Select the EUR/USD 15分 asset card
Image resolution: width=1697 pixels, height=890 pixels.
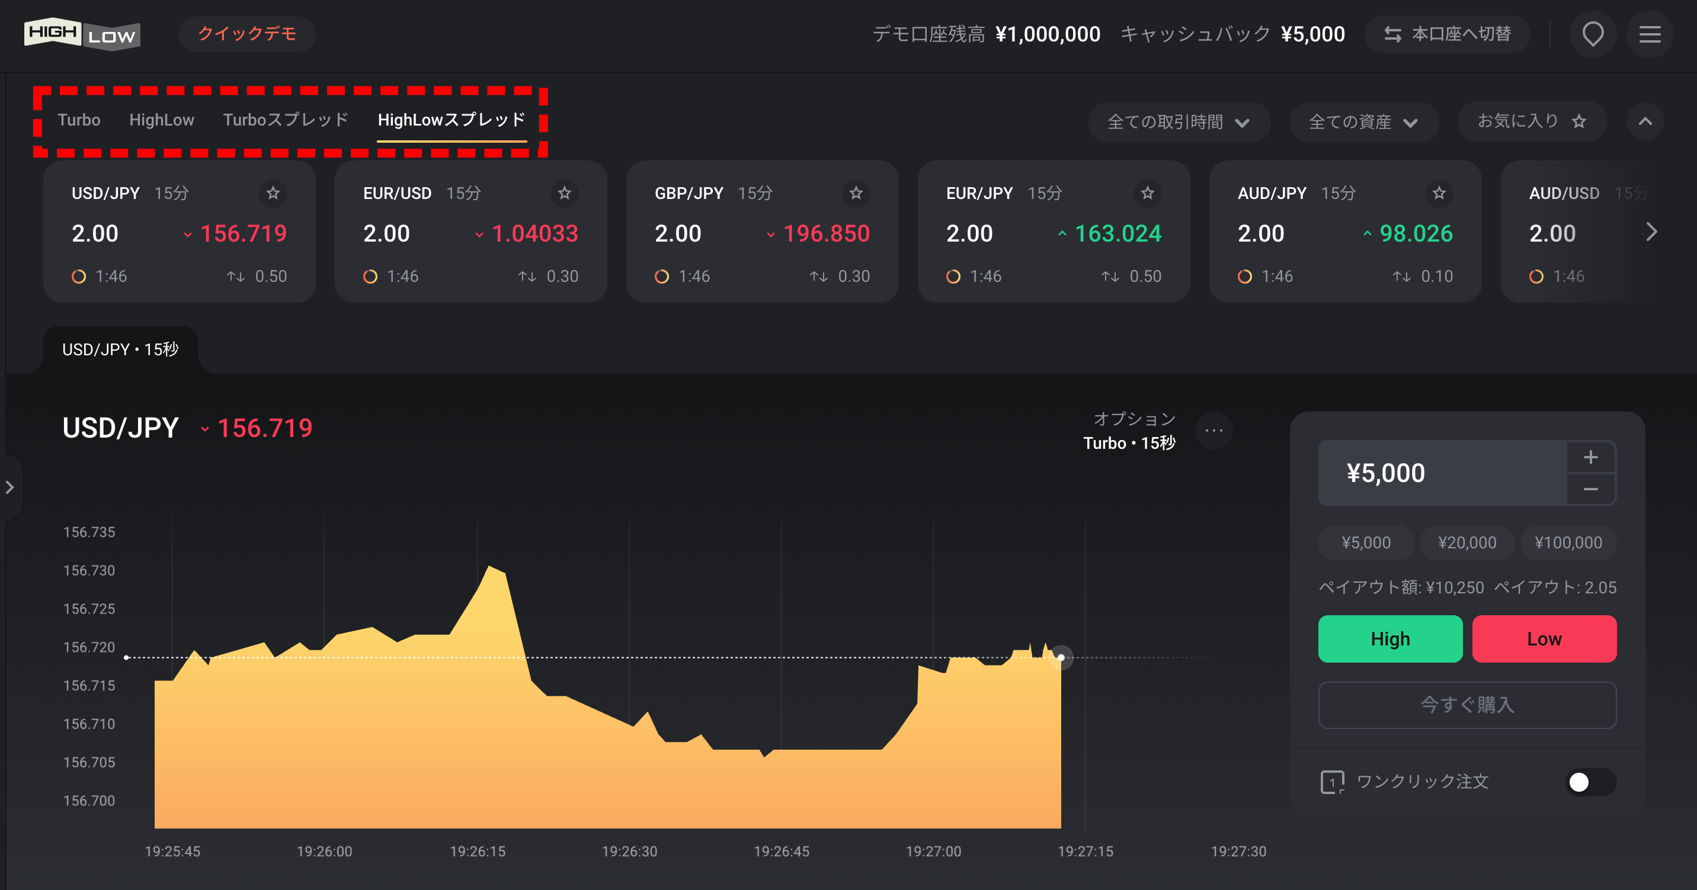pos(471,232)
